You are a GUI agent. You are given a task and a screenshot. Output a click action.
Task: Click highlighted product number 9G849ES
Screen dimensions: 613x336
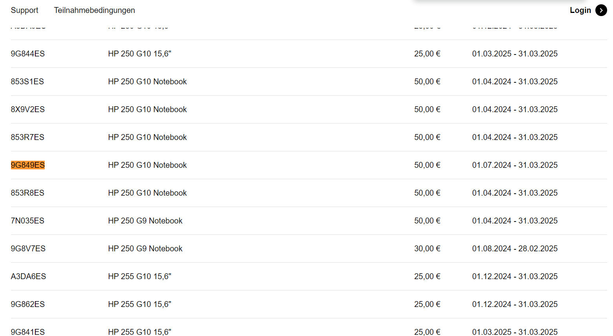pyautogui.click(x=28, y=165)
